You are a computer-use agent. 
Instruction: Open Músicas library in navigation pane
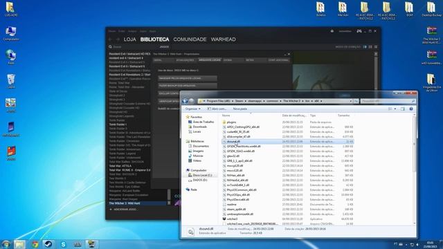pyautogui.click(x=198, y=156)
